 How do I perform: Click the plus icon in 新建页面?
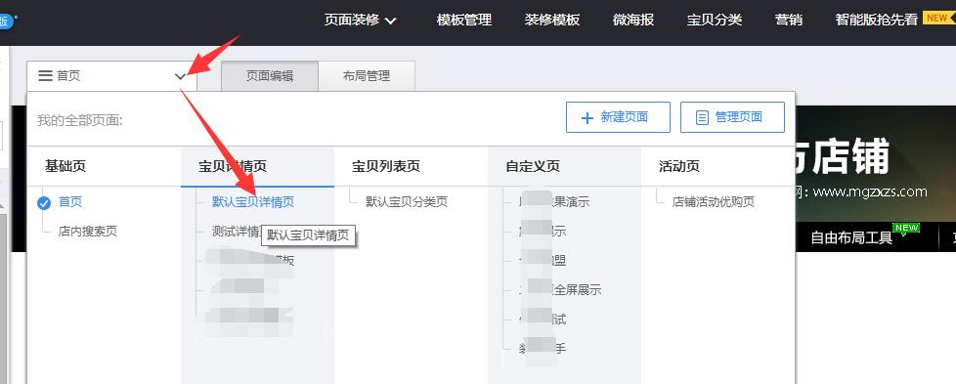tap(587, 117)
